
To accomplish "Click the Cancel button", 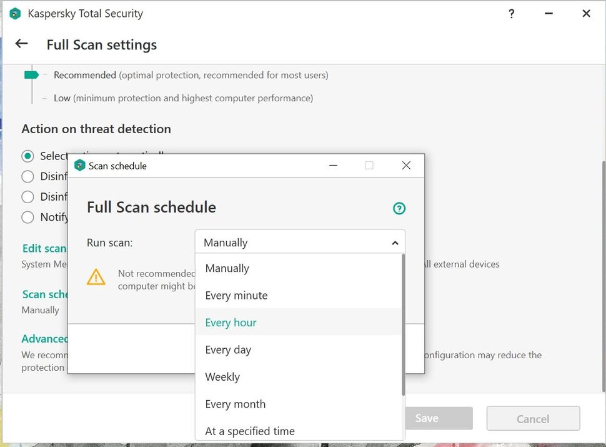I will 532,418.
